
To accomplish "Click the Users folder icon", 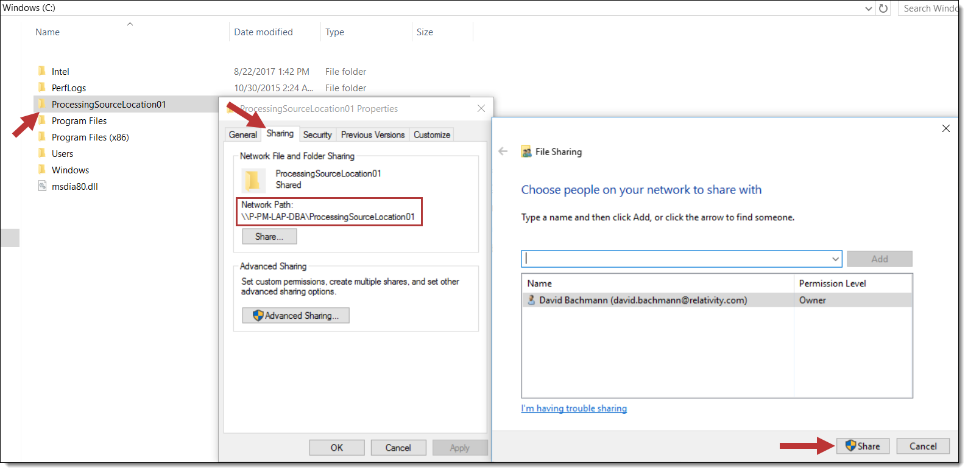I will click(42, 153).
